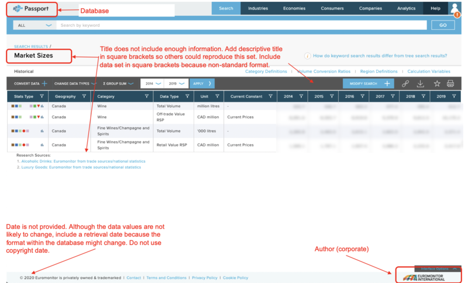
Task: Open the Privacy Policy link
Action: coord(204,278)
